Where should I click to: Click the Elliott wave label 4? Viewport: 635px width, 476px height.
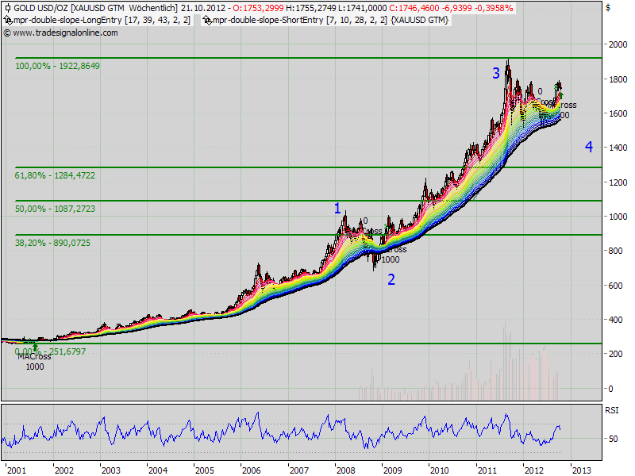[x=589, y=147]
